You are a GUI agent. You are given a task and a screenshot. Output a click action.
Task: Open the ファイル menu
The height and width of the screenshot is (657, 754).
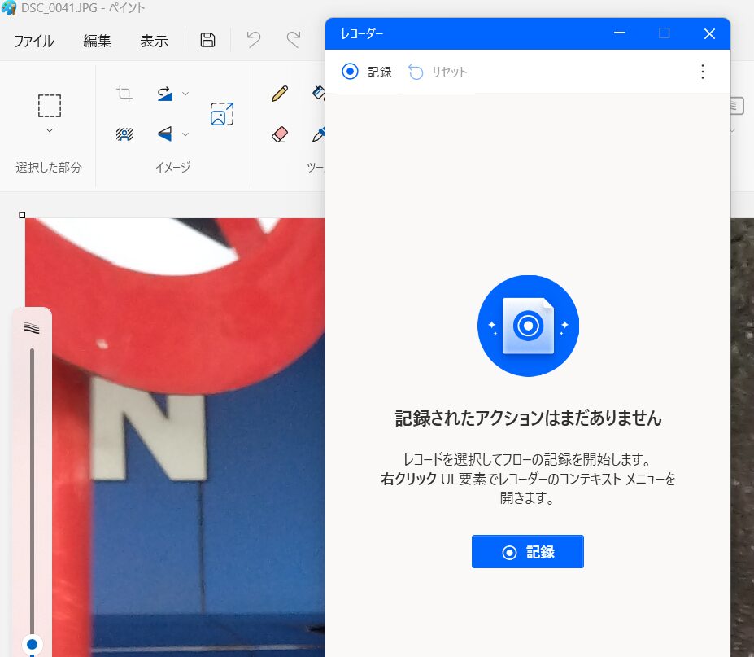[33, 41]
